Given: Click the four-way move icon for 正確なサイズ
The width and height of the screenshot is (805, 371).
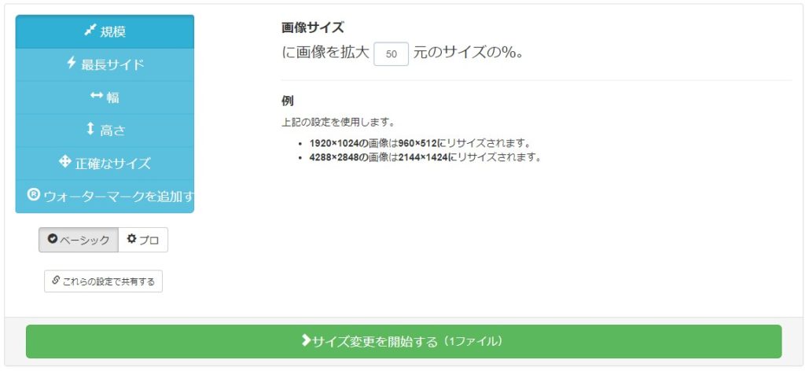Looking at the screenshot, I should pyautogui.click(x=64, y=162).
